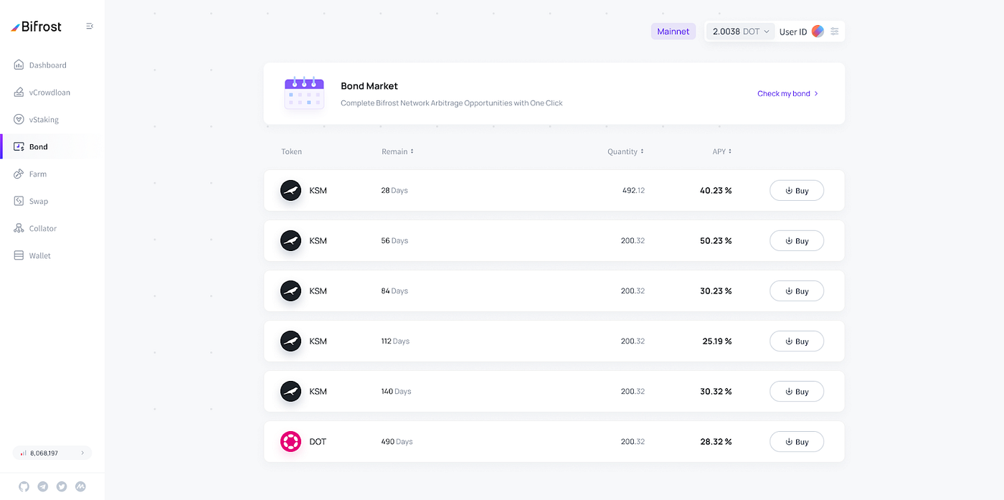Click the 30.32 % APY value
This screenshot has height=500, width=1004.
[716, 392]
